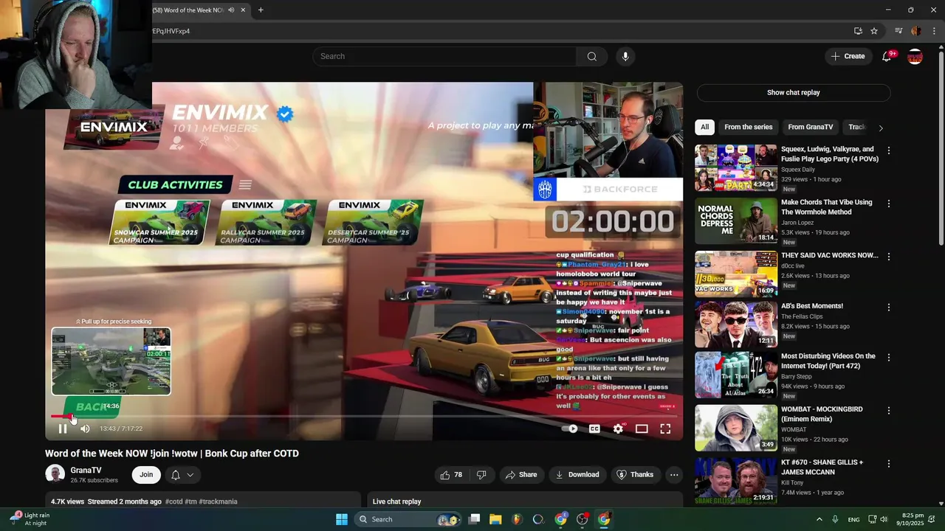Open the media control icon in Chrome toolbar
This screenshot has width=945, height=531.
(x=898, y=31)
